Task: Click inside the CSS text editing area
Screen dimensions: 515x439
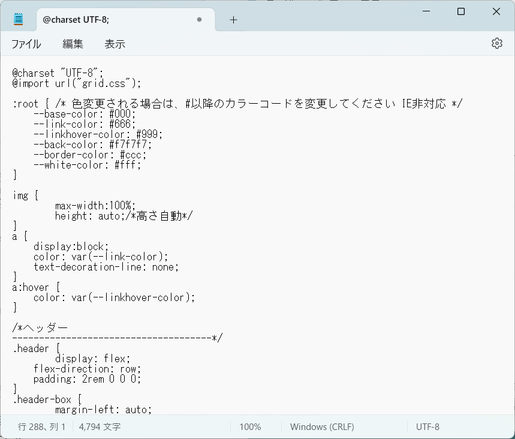Action: pos(240,240)
